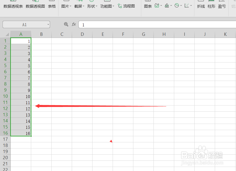Select column A header
The height and width of the screenshot is (171, 236).
click(x=21, y=34)
